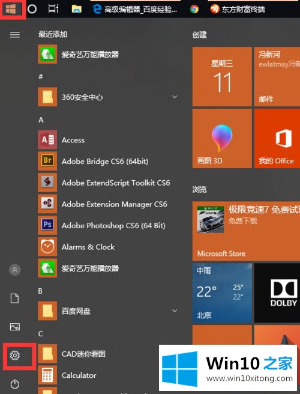Expand Start menu hamburger navigation

click(15, 34)
